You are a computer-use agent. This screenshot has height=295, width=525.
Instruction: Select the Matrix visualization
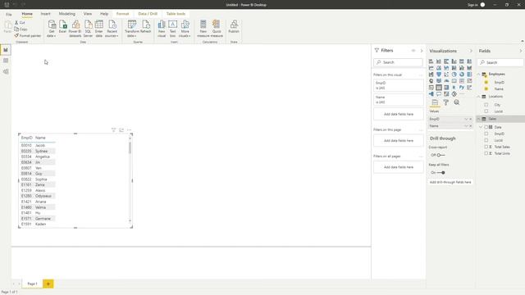tap(446, 88)
